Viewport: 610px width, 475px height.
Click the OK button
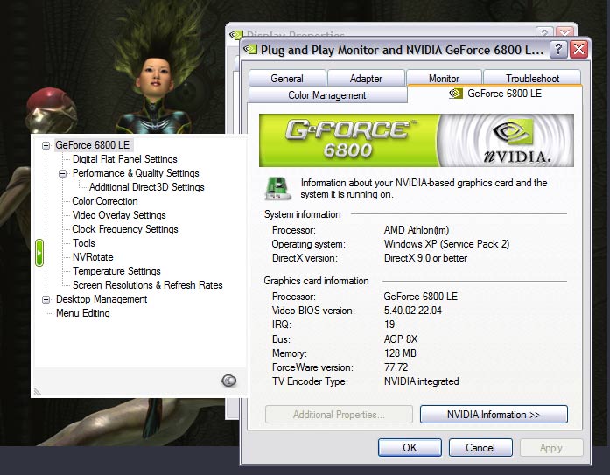[x=410, y=447]
